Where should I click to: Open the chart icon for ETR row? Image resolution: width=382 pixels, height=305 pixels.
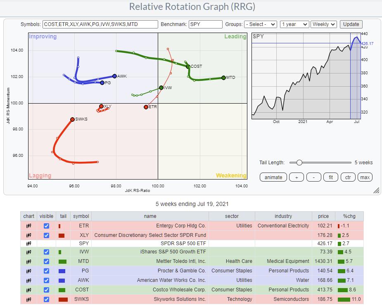coord(28,226)
